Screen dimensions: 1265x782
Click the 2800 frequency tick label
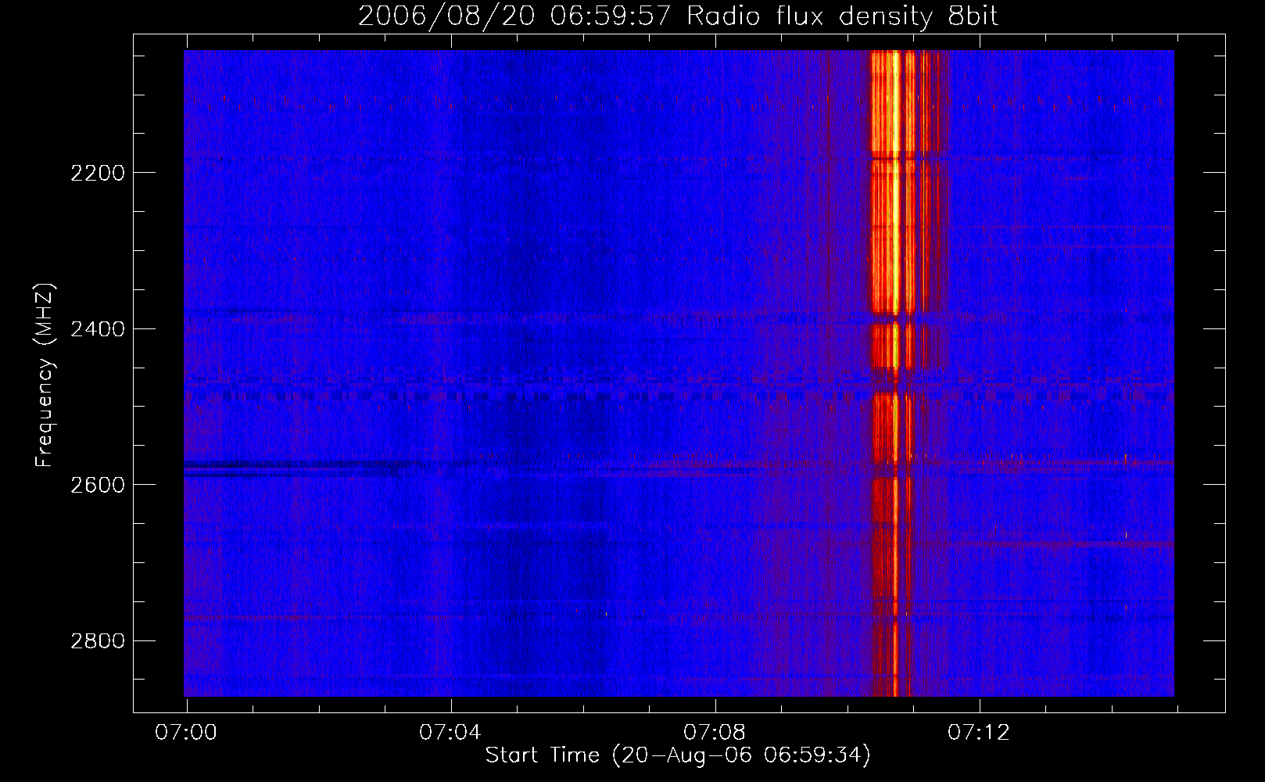[97, 641]
